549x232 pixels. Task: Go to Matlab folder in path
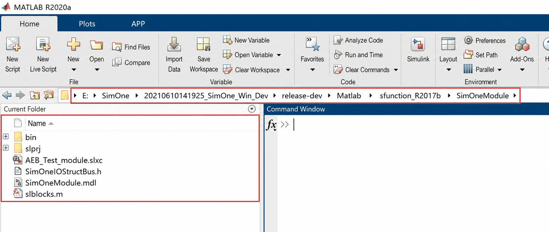[349, 96]
